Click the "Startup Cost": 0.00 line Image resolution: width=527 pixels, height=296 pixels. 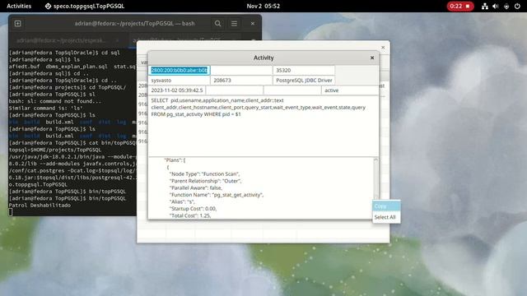[193, 208]
